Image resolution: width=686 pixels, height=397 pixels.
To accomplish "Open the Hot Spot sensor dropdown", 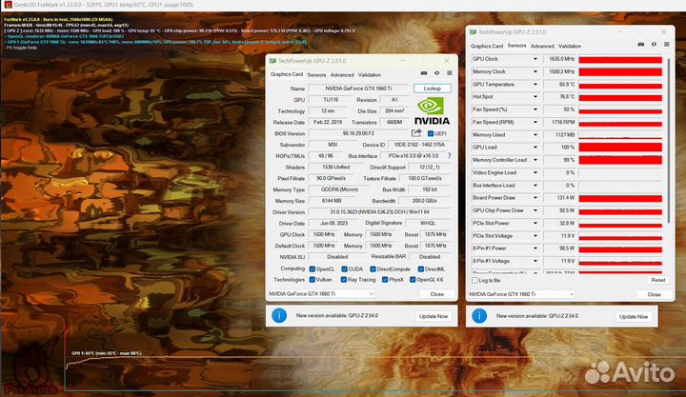I will pyautogui.click(x=535, y=97).
